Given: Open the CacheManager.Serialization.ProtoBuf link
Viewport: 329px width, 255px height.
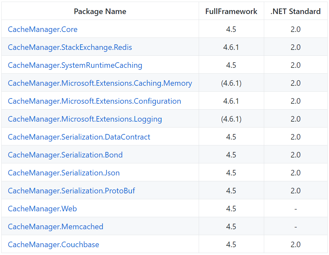Looking at the screenshot, I should click(71, 191).
